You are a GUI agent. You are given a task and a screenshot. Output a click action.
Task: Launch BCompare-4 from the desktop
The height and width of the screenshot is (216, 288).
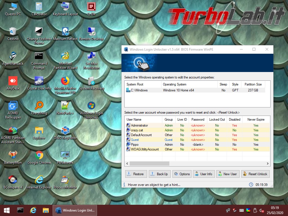(13, 183)
